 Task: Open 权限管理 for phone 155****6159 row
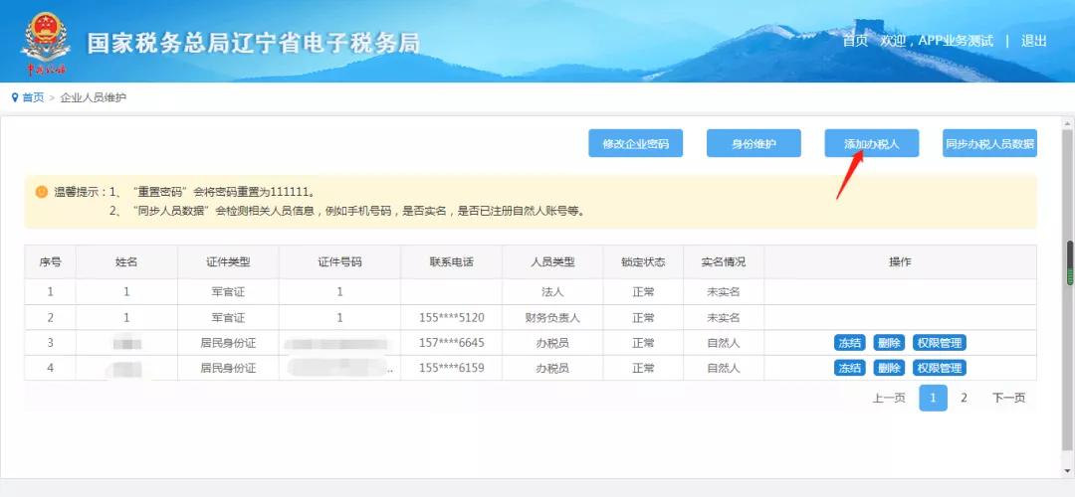point(940,369)
